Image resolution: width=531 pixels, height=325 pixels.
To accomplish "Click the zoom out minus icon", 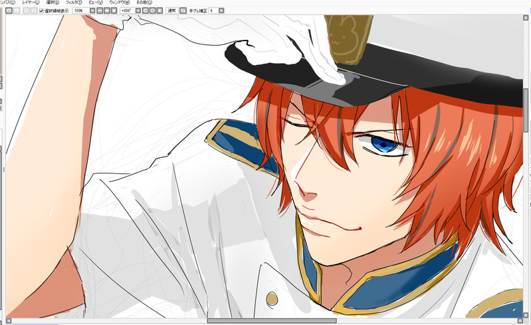I will (x=100, y=11).
